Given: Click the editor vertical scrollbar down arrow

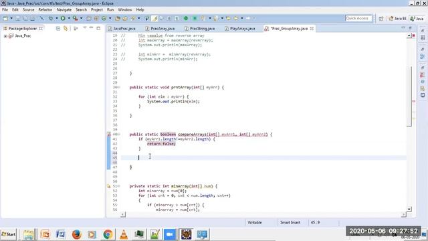Looking at the screenshot, I should coord(409,209).
